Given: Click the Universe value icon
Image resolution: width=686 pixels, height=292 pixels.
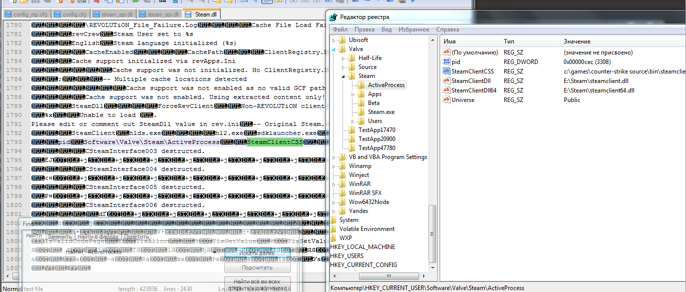Looking at the screenshot, I should click(x=447, y=100).
